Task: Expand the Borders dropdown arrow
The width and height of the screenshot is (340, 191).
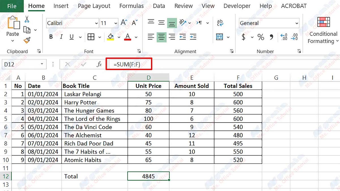Action: (100, 37)
